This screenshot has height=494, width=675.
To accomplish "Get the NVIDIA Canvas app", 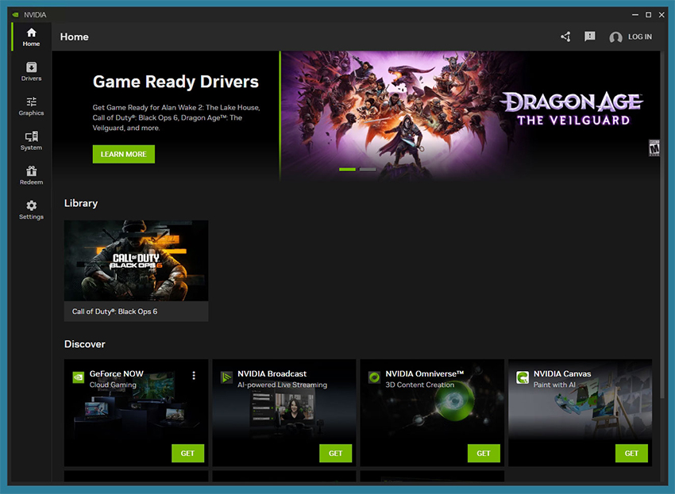I will coord(631,453).
